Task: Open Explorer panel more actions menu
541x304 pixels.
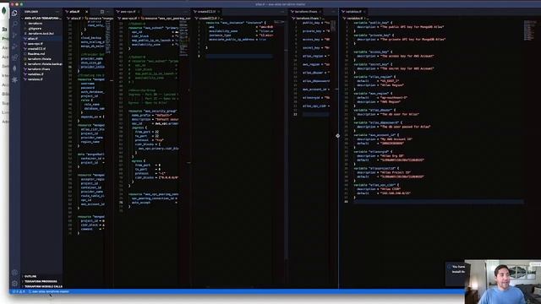Action: click(x=57, y=12)
